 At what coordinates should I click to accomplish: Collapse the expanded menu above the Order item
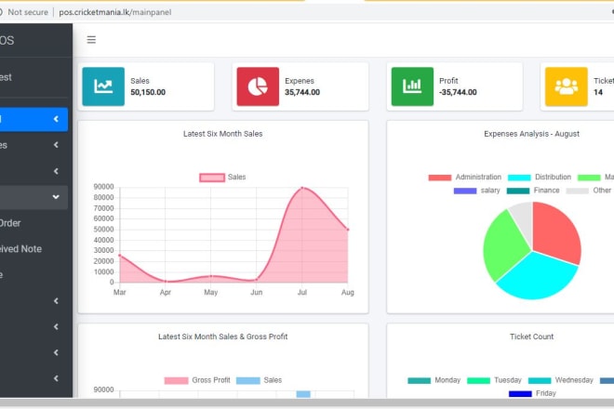[56, 197]
